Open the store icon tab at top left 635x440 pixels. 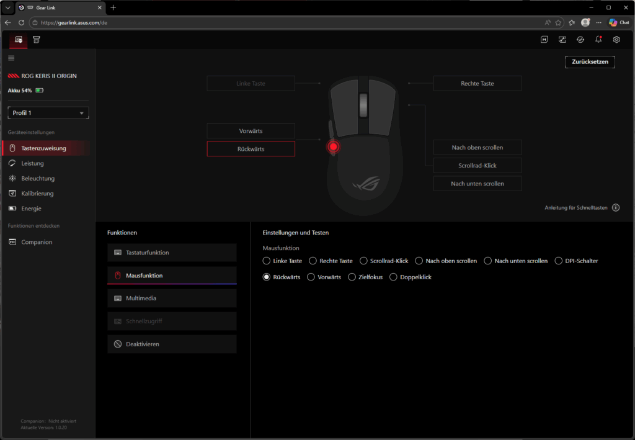point(37,40)
